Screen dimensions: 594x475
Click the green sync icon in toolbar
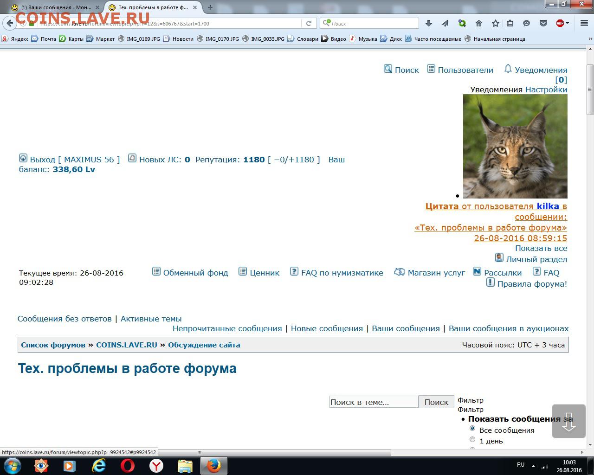click(x=462, y=23)
